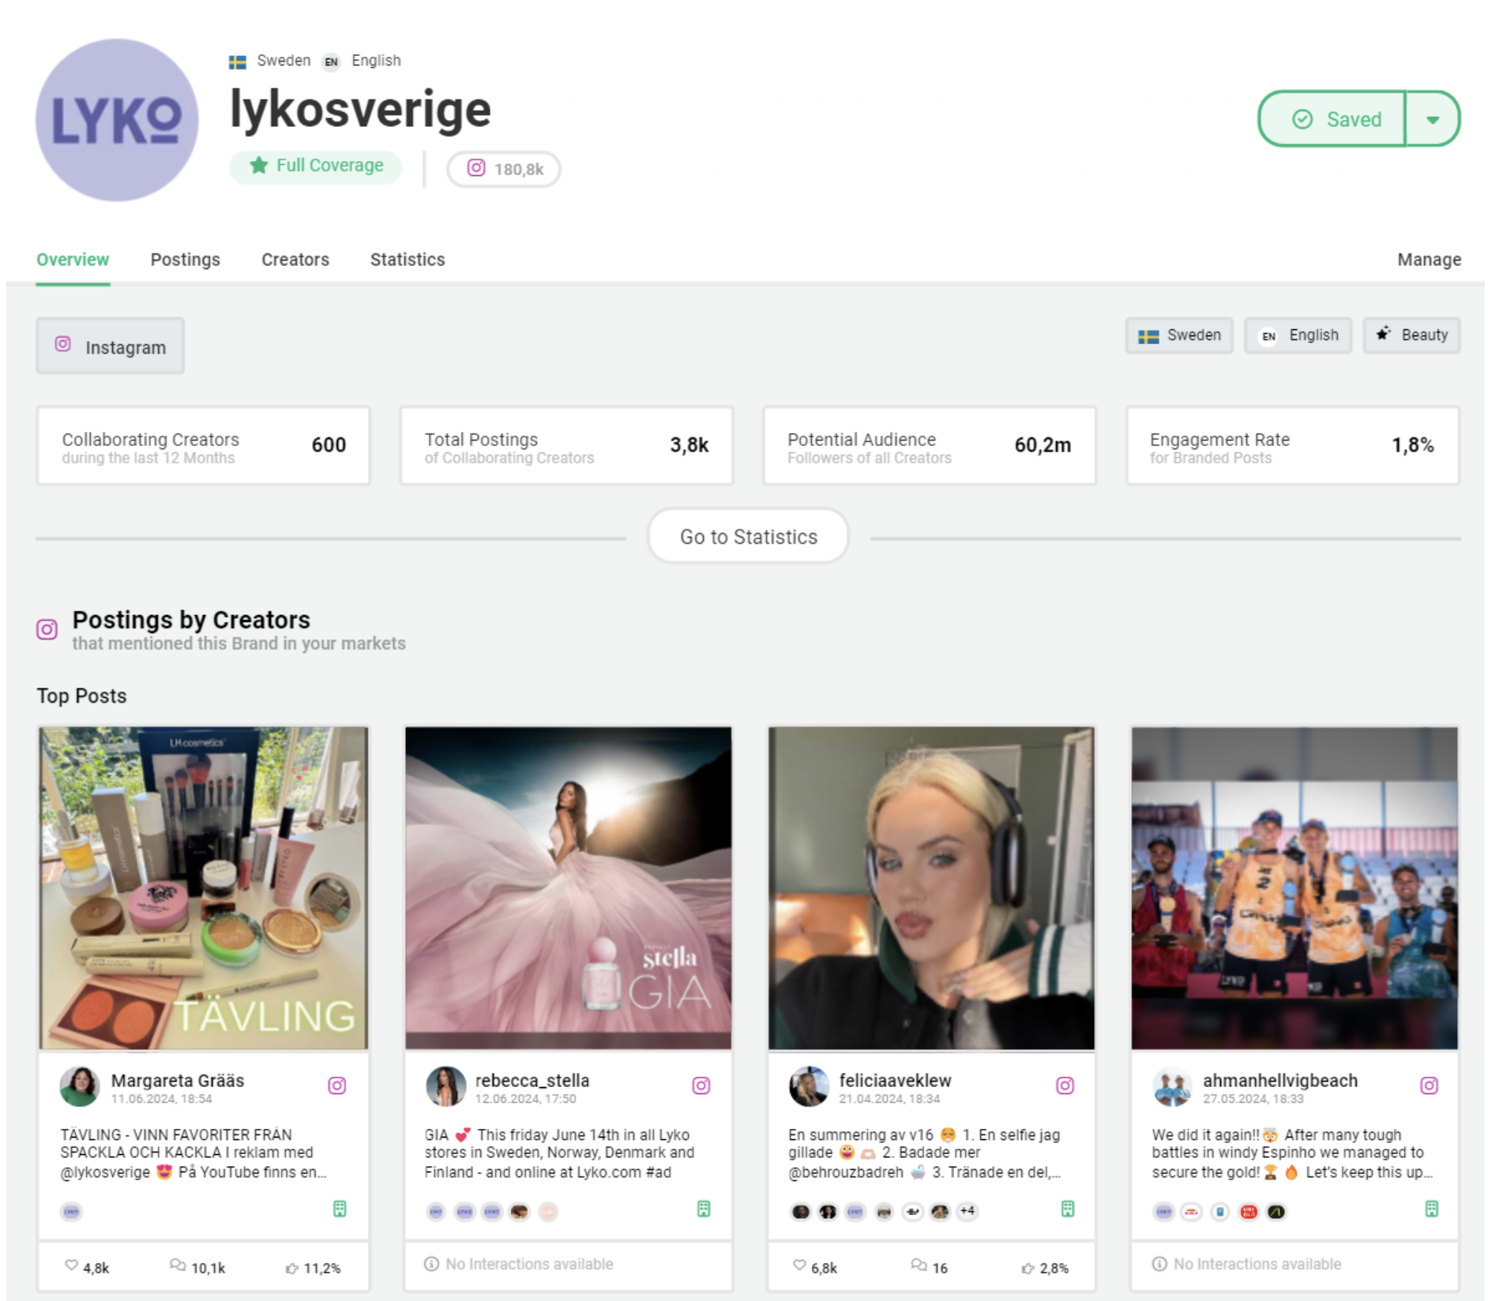Click the info icon next to No Interactions available
The image size is (1488, 1301).
click(x=430, y=1264)
